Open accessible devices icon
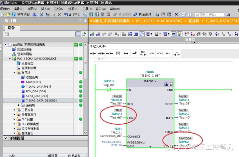 tap(157, 15)
